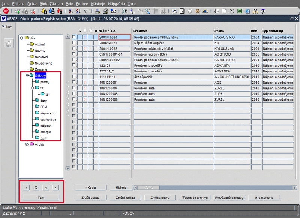Click the Provázané smlouvy button
Image resolution: width=300 pixels, height=218 pixels.
tap(229, 198)
